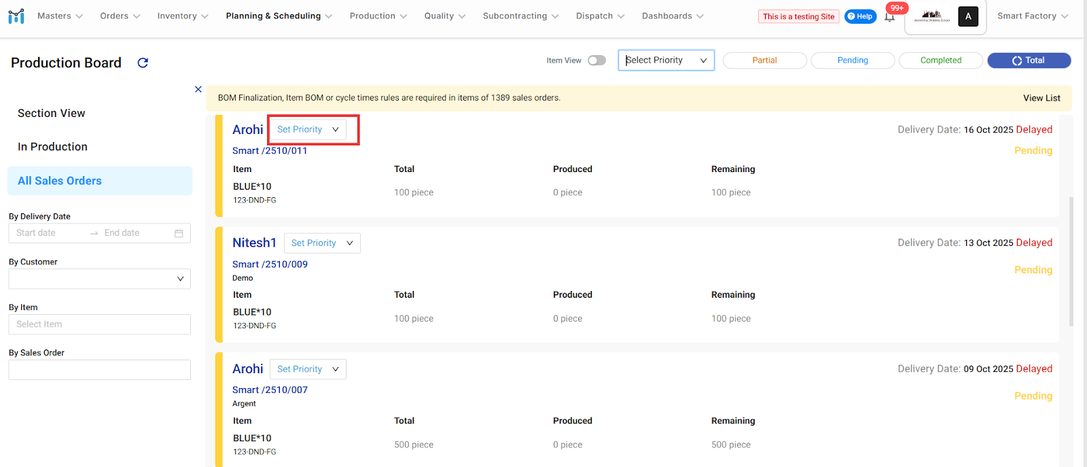Expand Set Priority for Nitesh1 order

tap(321, 243)
